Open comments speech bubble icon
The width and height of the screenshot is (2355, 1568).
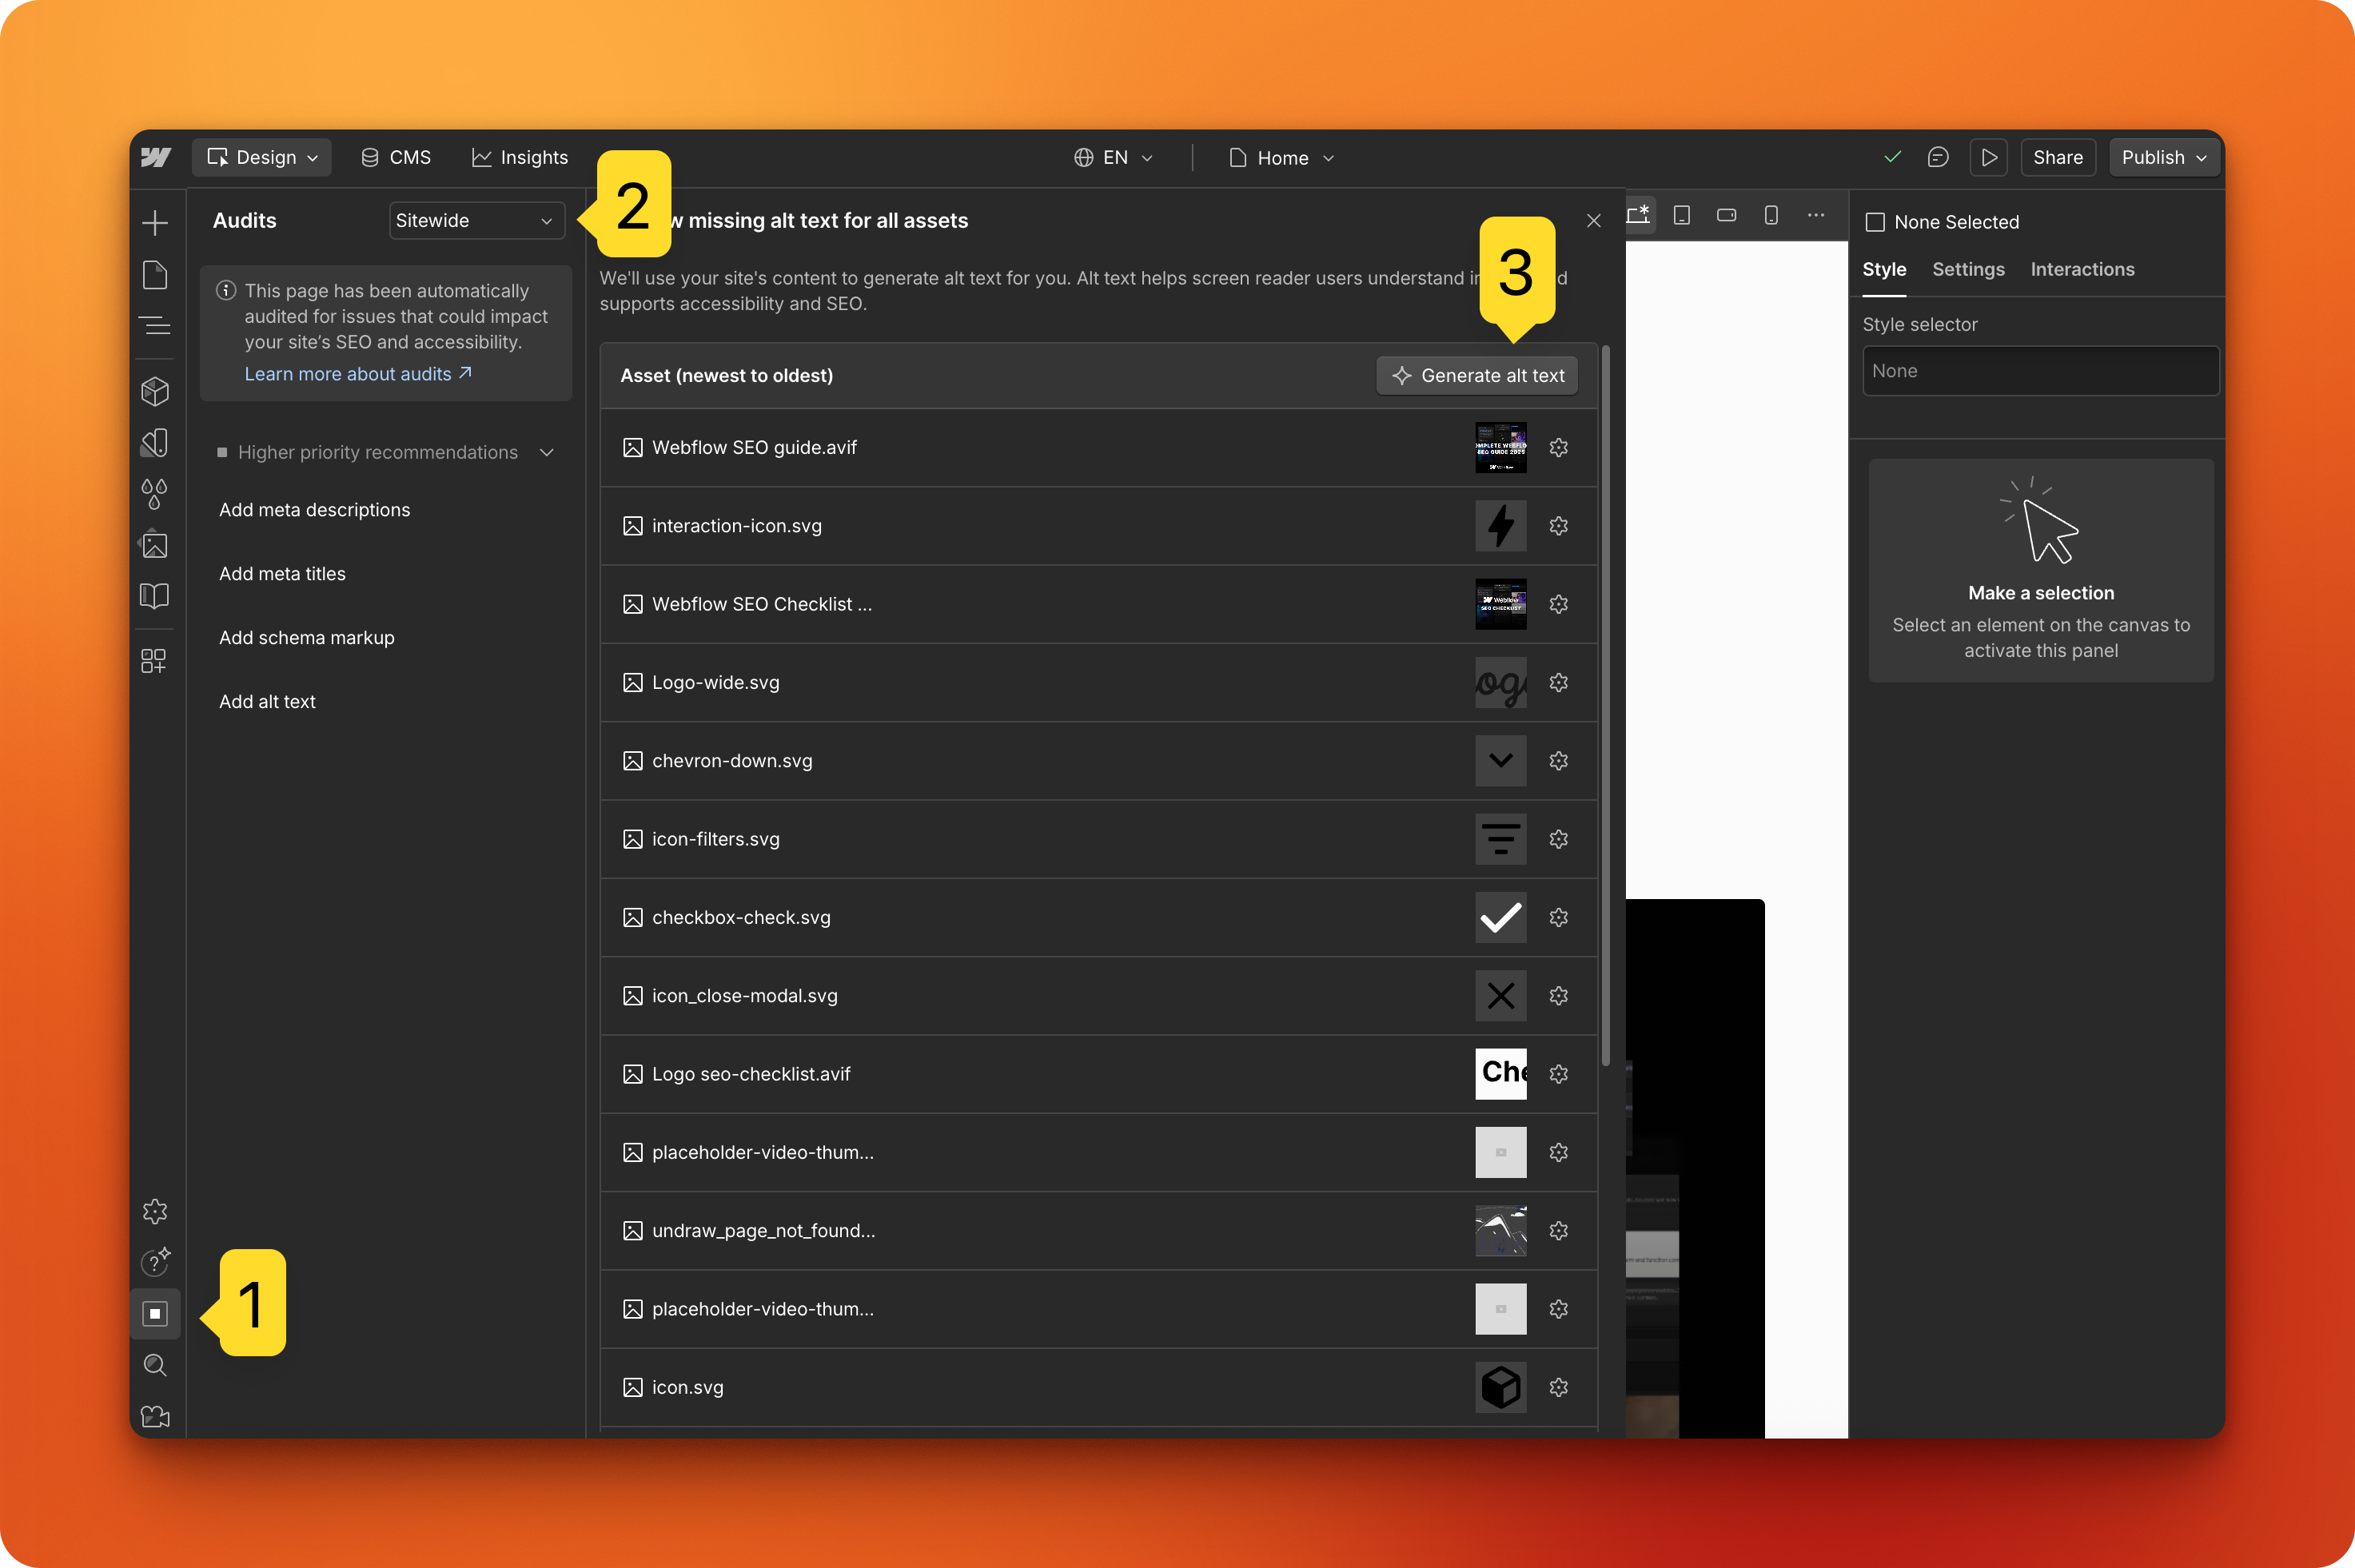click(x=1937, y=158)
